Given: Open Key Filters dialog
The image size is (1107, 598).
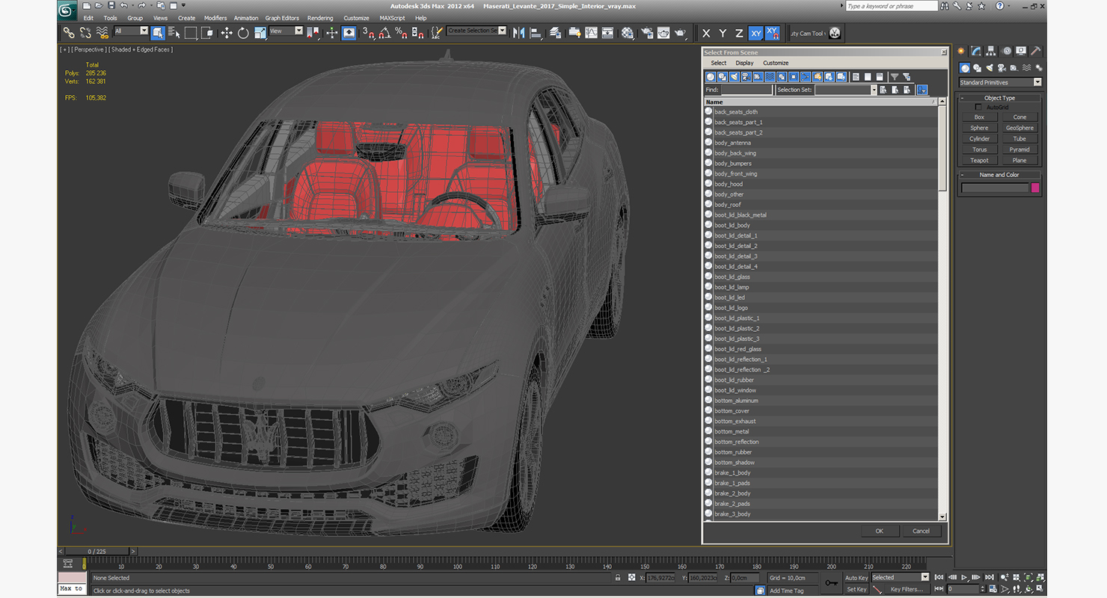Looking at the screenshot, I should click(x=906, y=590).
